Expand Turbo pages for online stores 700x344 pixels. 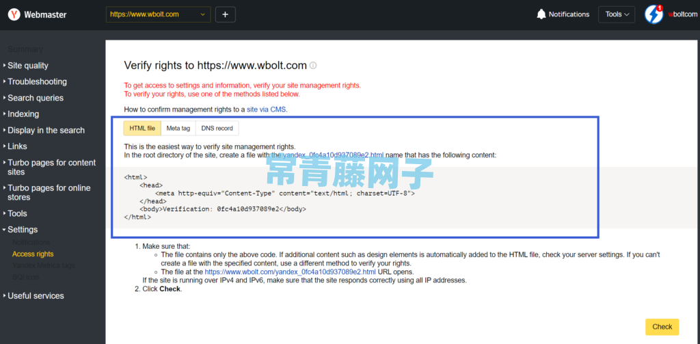tap(49, 193)
